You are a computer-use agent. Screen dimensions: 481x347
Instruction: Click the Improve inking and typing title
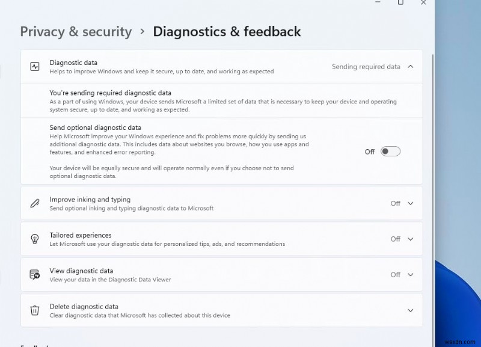pyautogui.click(x=90, y=200)
